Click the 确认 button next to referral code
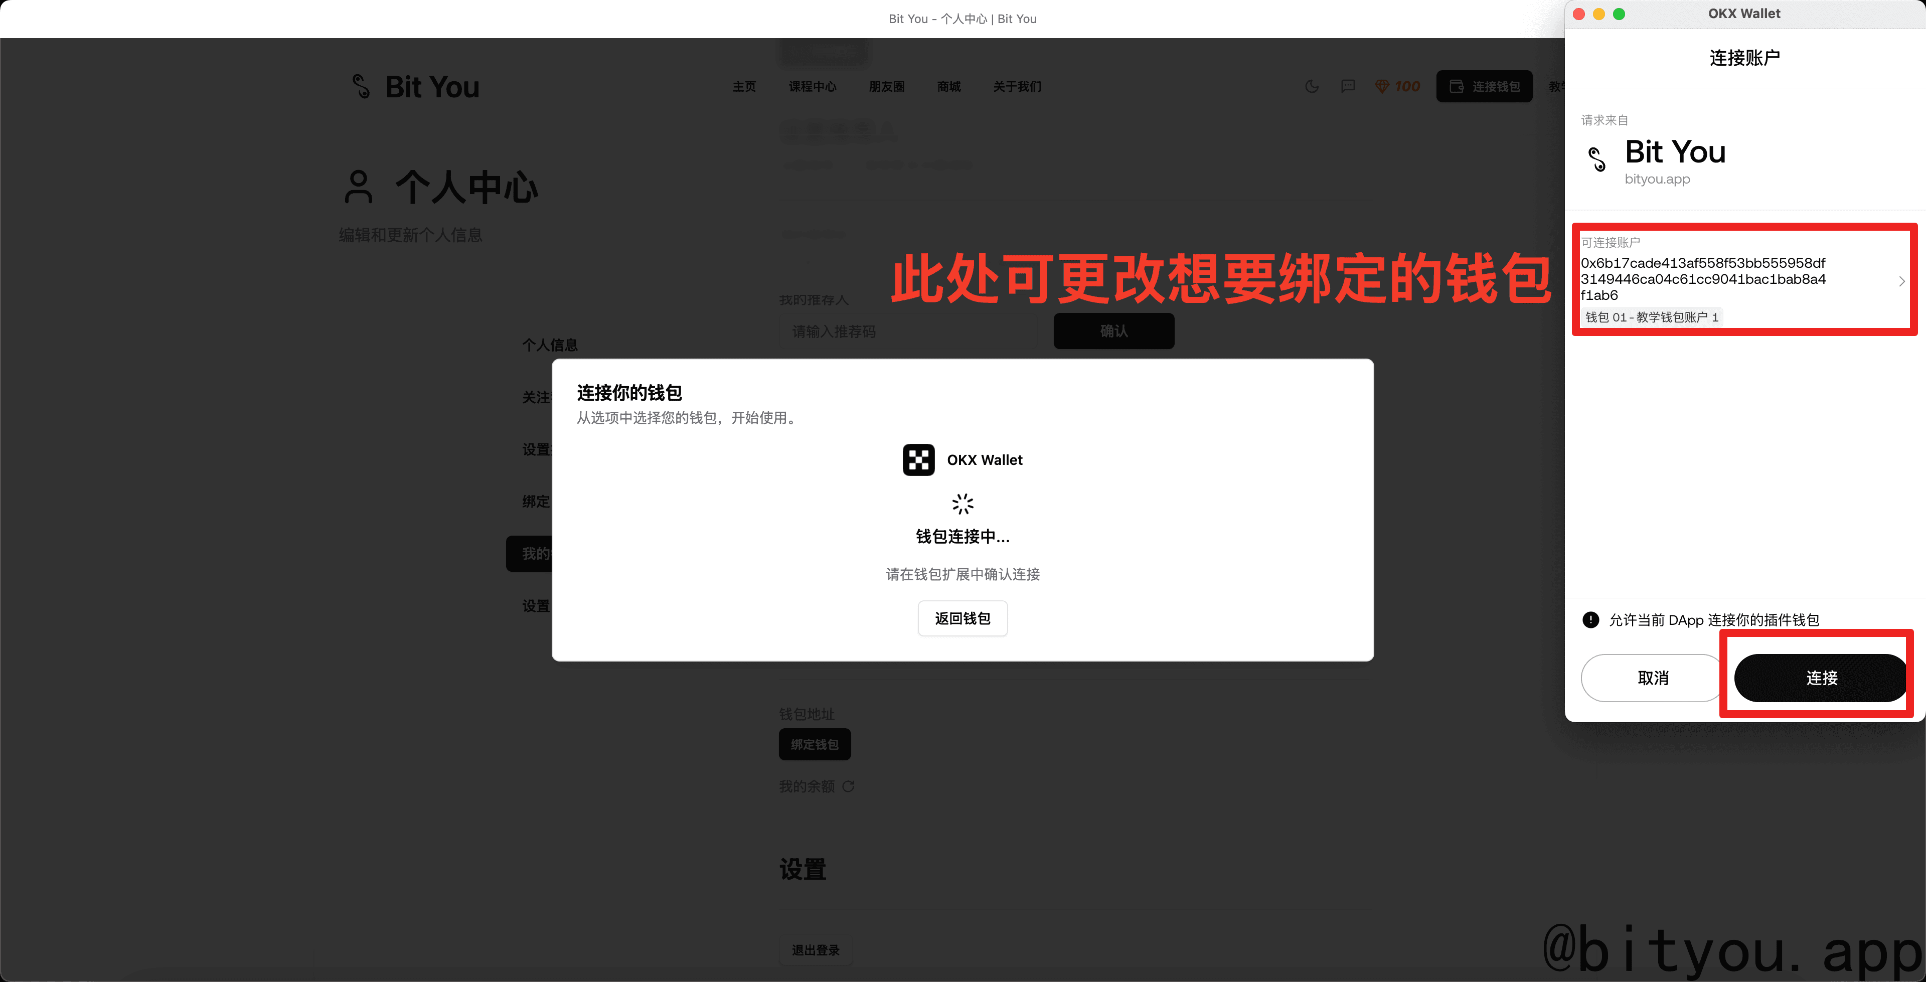 [1113, 332]
